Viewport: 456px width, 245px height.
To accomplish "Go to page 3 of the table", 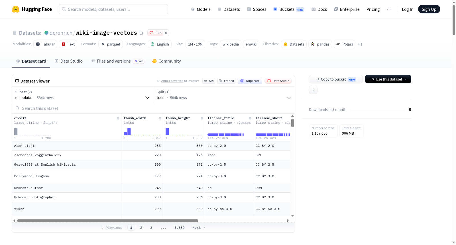I will click(151, 228).
